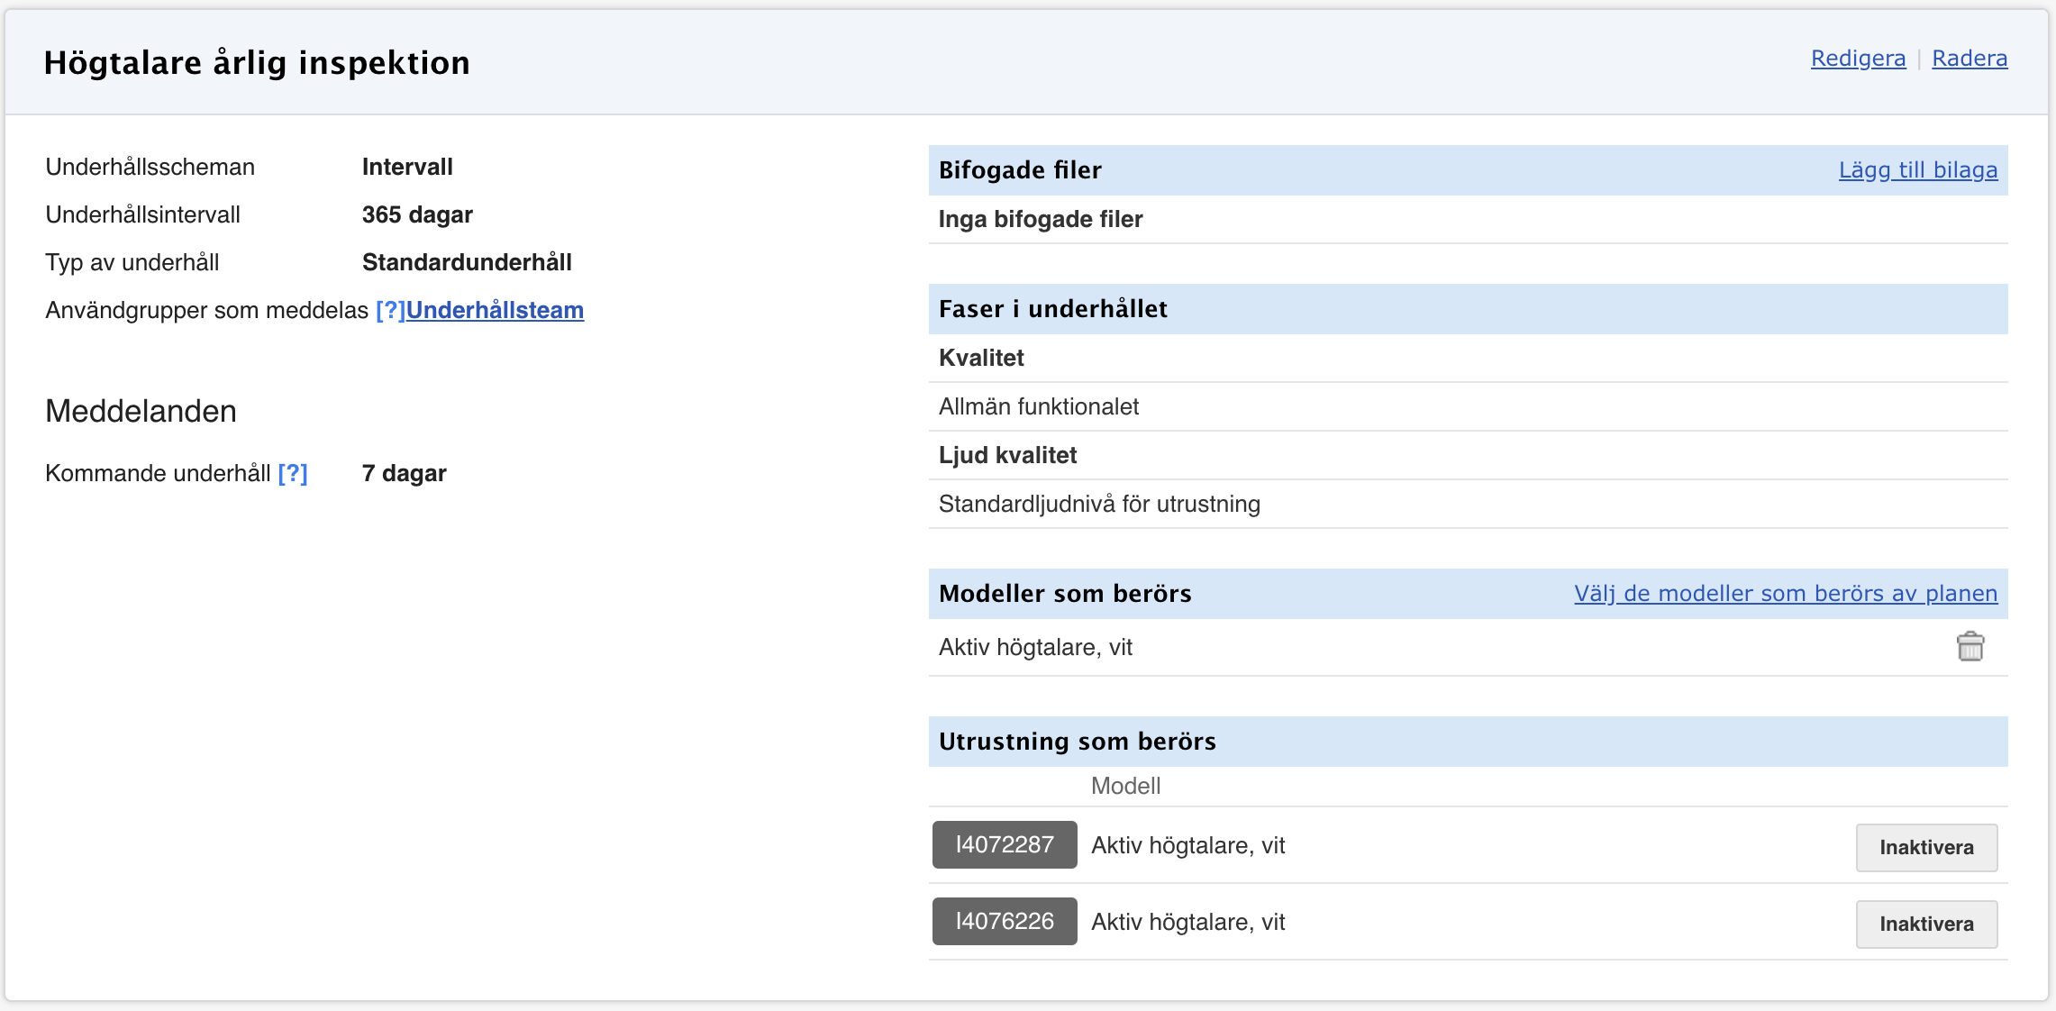The width and height of the screenshot is (2056, 1011).
Task: Click Välj de modeller som berörs av planen
Action: [1785, 594]
